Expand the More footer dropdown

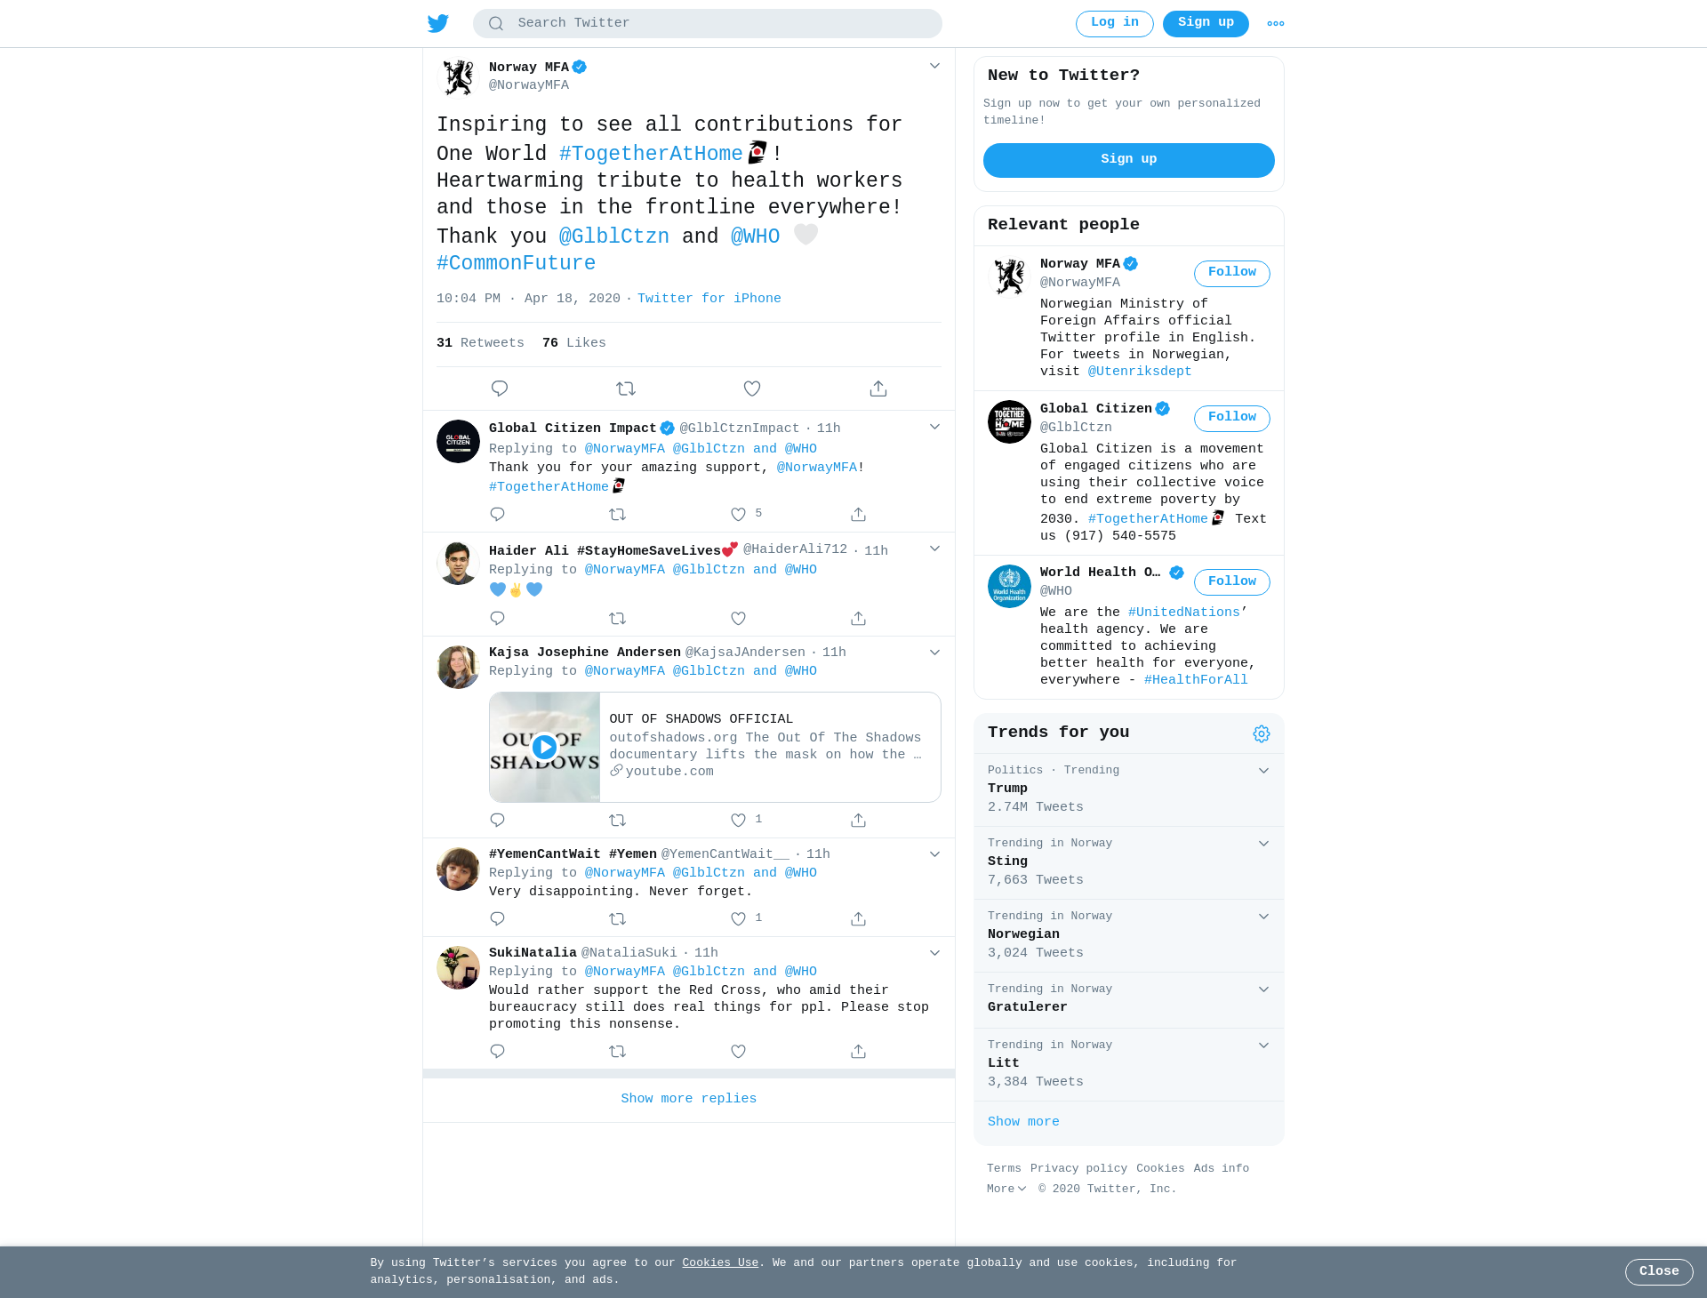click(1006, 1189)
